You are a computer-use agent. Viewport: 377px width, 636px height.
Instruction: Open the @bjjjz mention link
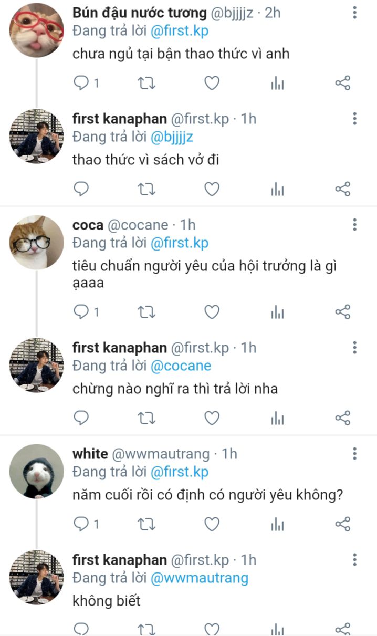coord(172,138)
